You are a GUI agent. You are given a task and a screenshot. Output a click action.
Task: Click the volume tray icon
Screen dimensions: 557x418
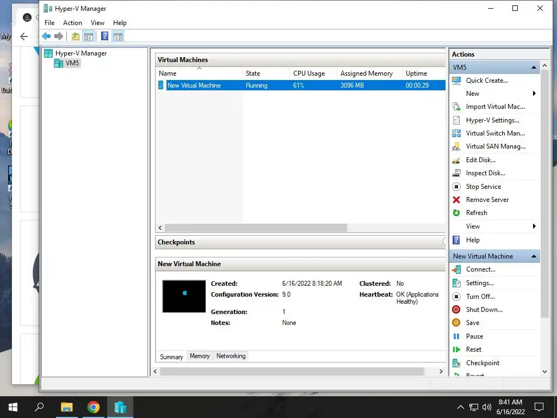tap(487, 407)
